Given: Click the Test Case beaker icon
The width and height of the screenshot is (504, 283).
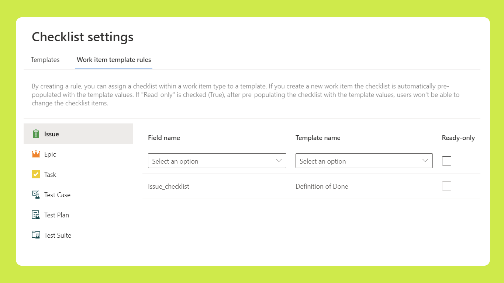Looking at the screenshot, I should (36, 195).
